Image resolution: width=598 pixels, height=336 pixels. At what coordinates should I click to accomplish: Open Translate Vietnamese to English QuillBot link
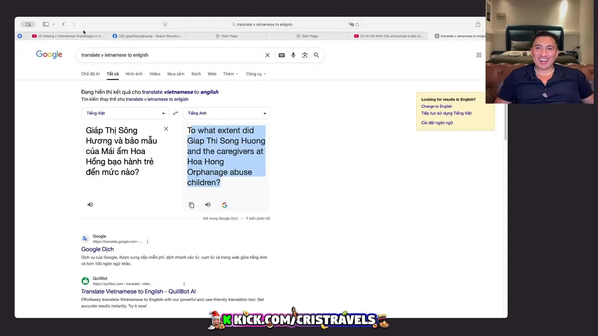tap(138, 292)
